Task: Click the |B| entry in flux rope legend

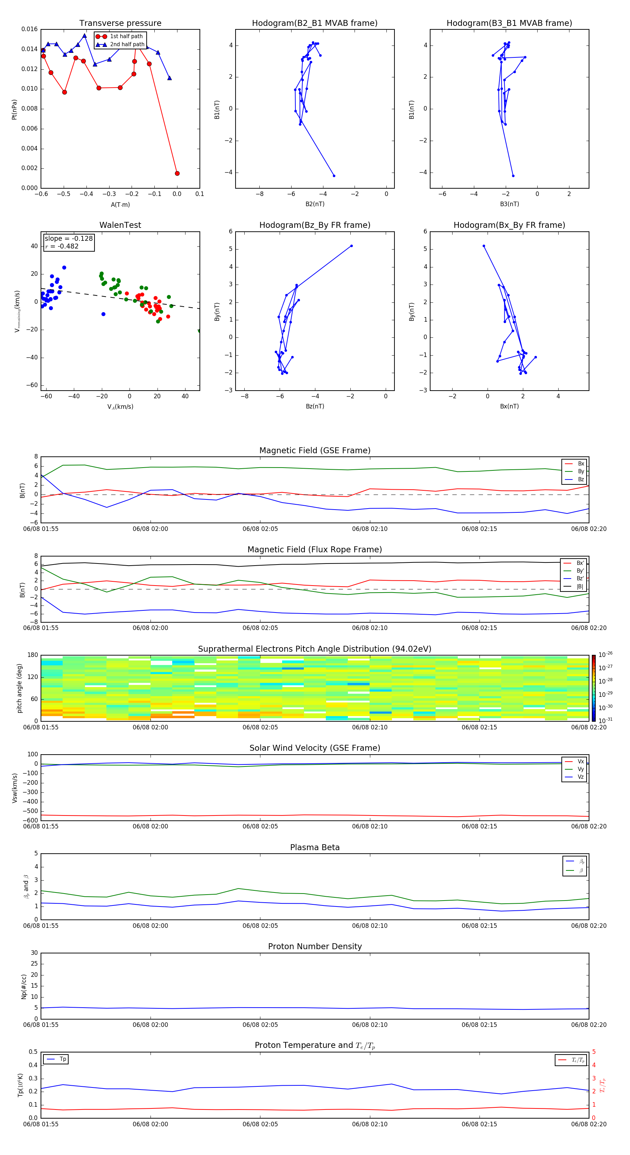Action: (580, 587)
